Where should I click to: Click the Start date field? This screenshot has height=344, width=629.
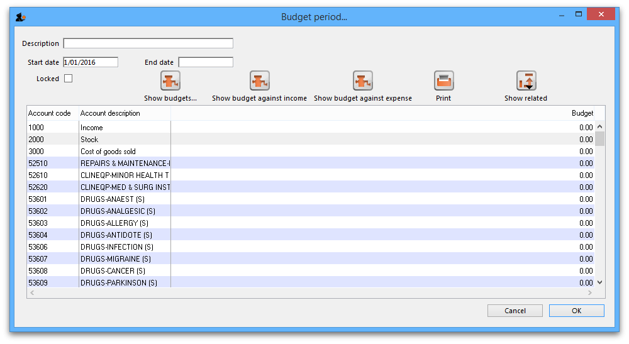pyautogui.click(x=91, y=62)
